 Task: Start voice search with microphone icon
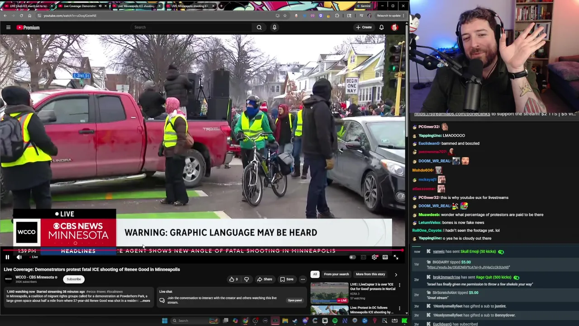click(x=274, y=28)
